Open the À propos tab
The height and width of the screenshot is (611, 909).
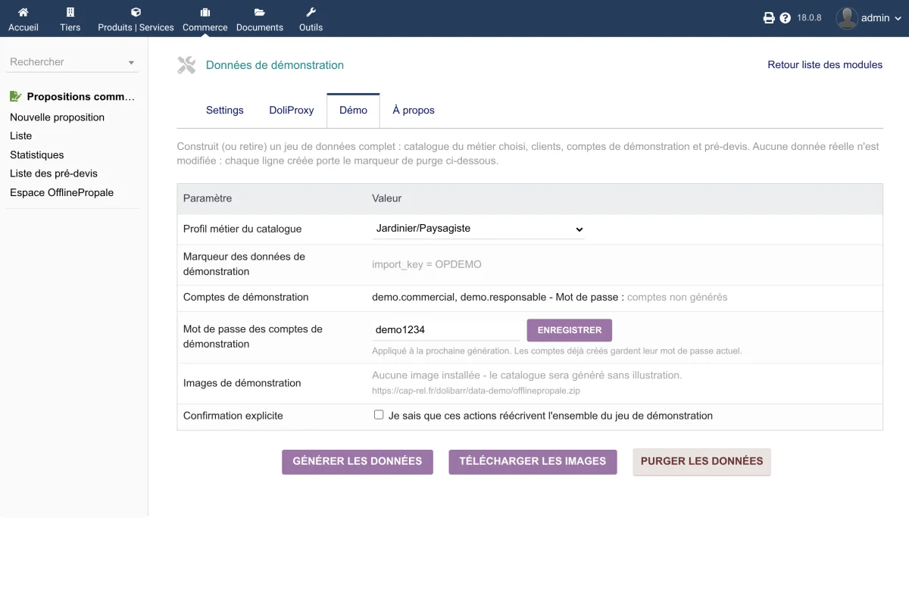(414, 111)
